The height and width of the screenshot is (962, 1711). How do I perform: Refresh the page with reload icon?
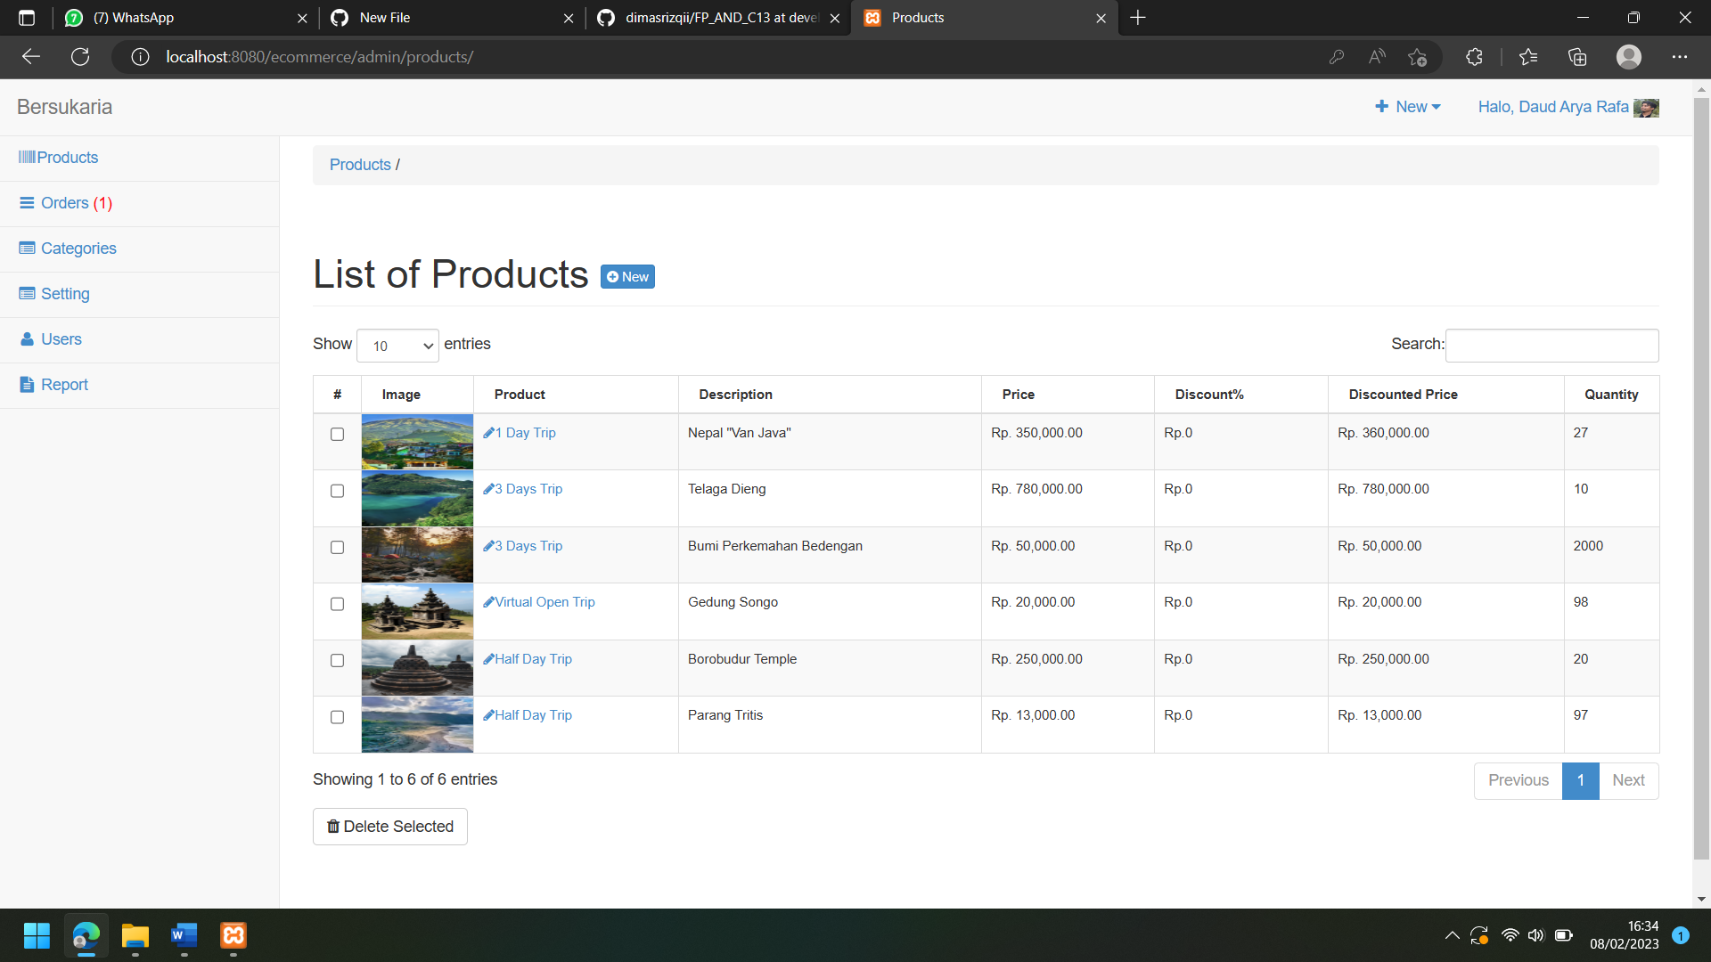point(80,57)
